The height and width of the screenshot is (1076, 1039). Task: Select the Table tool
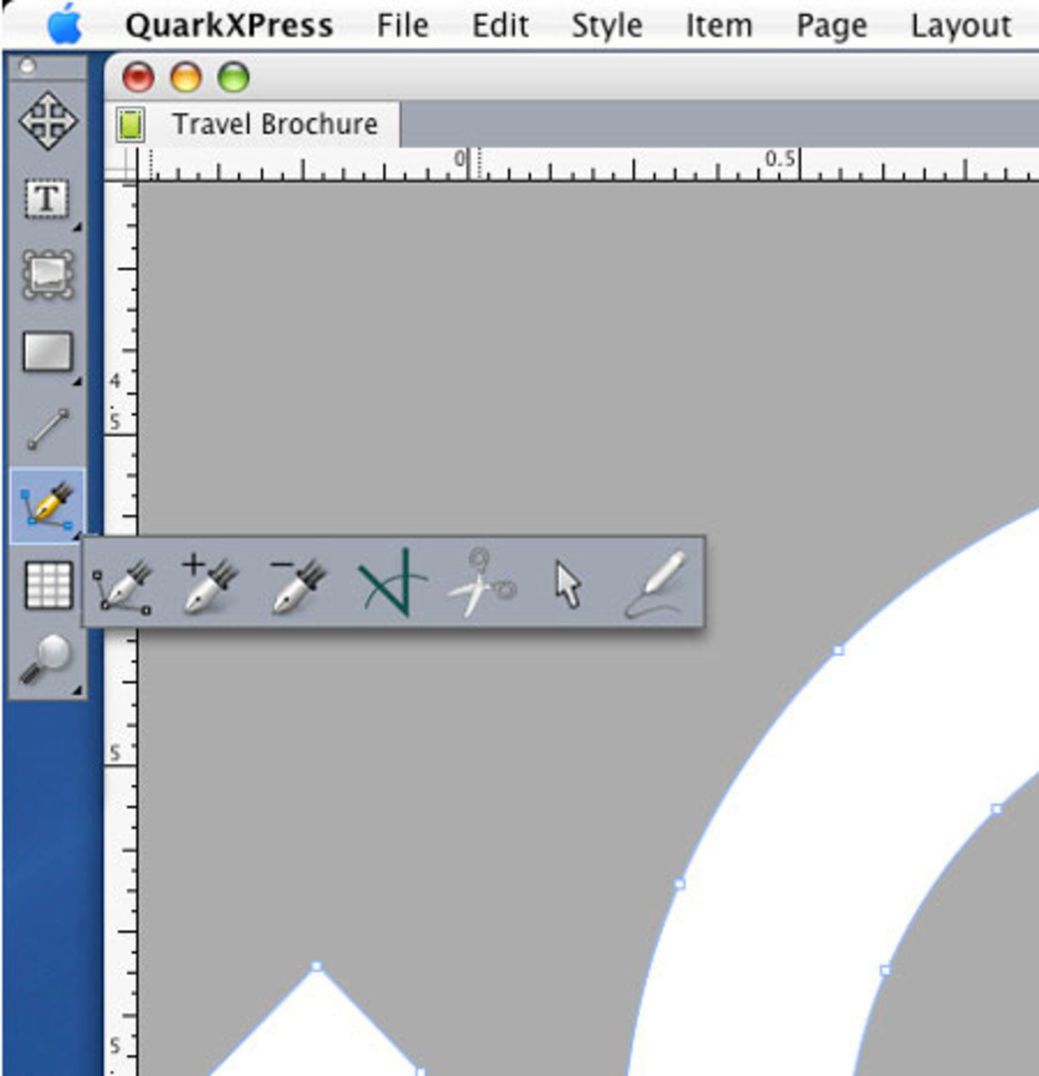[47, 588]
